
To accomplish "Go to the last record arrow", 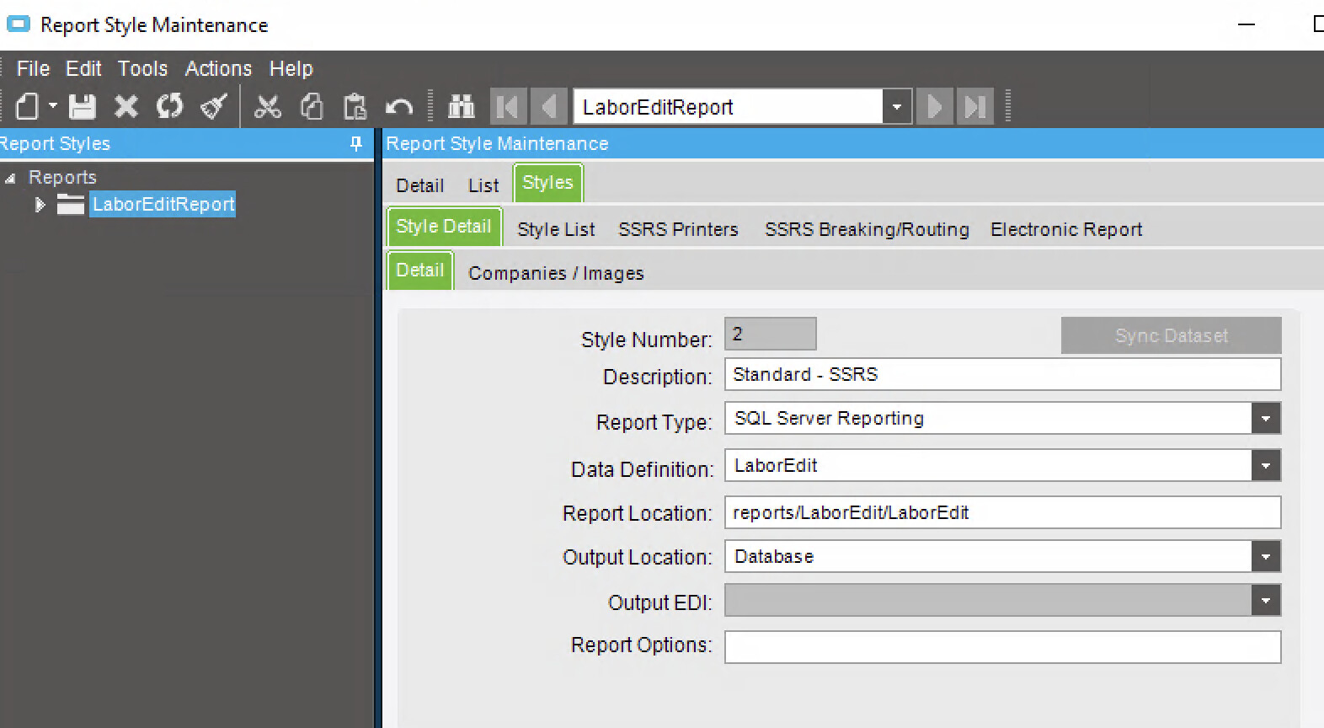I will click(x=975, y=107).
